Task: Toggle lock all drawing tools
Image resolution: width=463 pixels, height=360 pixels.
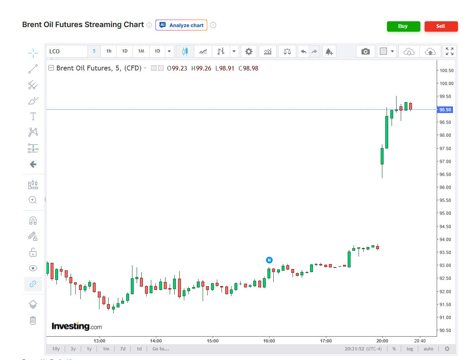Action: pos(33,252)
